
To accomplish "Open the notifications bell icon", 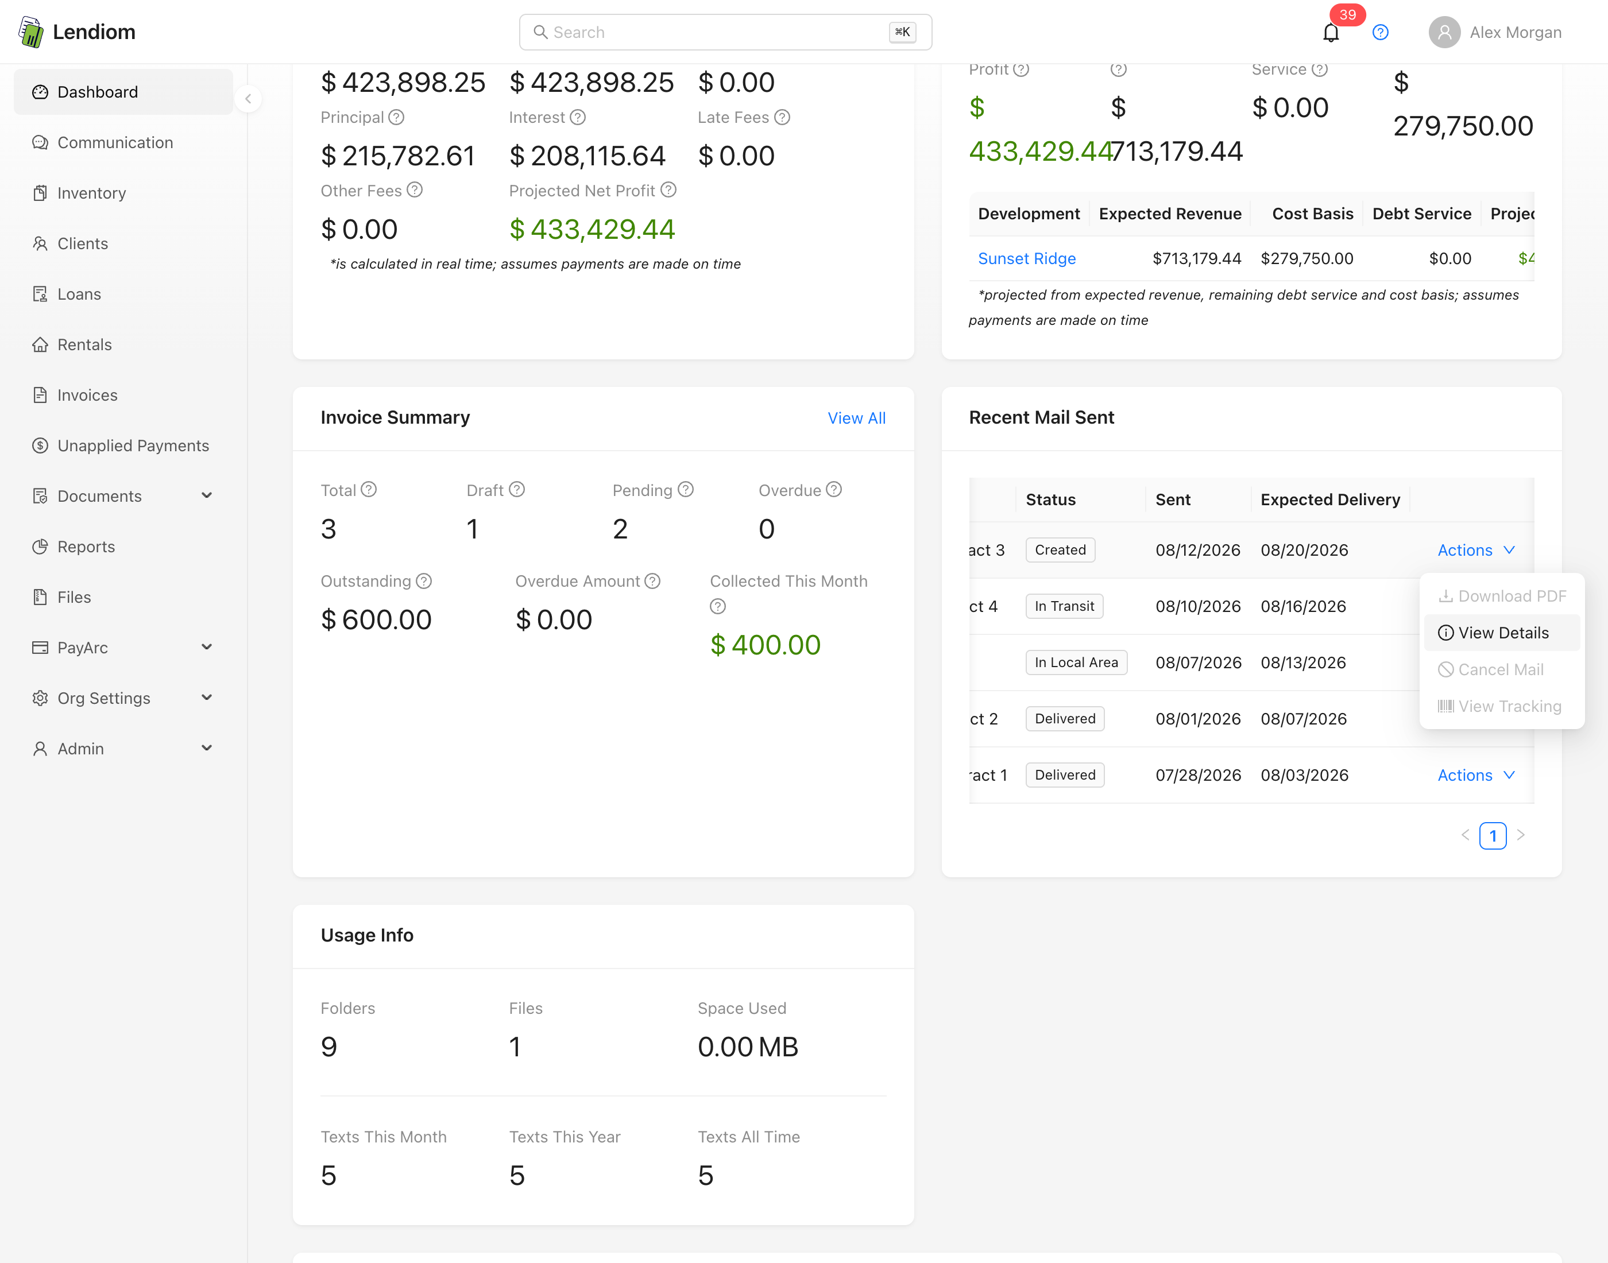I will 1331,33.
